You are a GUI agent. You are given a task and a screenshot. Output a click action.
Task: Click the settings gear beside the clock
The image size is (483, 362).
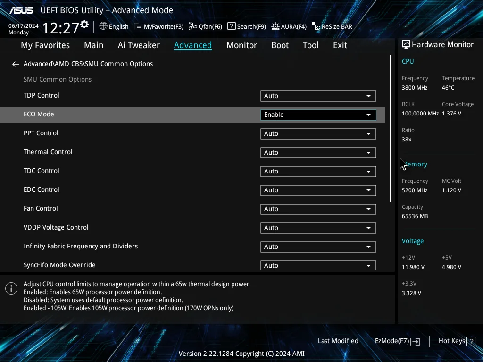point(84,25)
